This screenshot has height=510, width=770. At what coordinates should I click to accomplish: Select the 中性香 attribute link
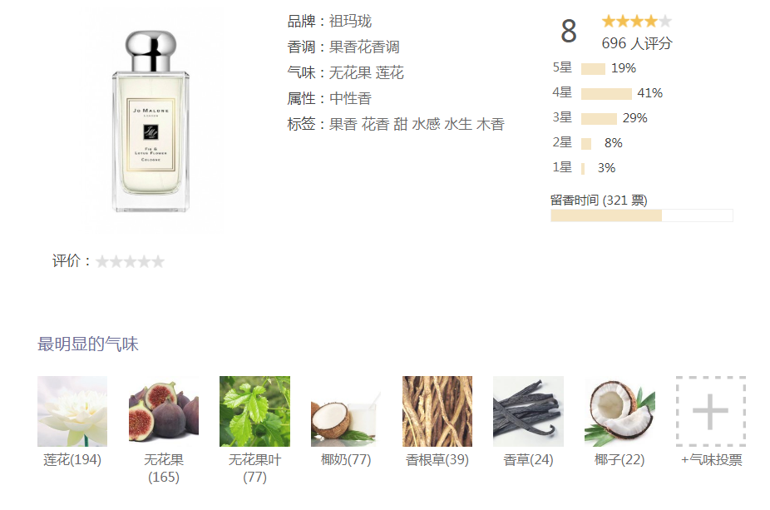pyautogui.click(x=350, y=98)
